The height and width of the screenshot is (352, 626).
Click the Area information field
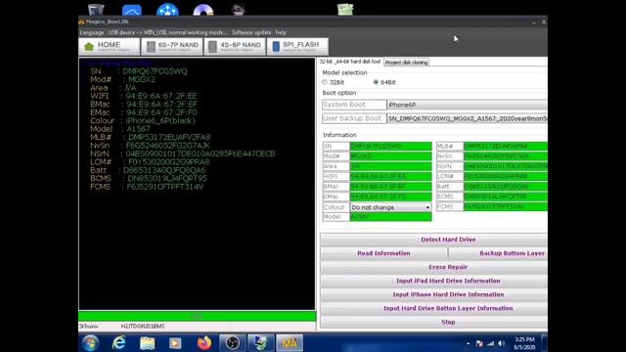click(391, 166)
